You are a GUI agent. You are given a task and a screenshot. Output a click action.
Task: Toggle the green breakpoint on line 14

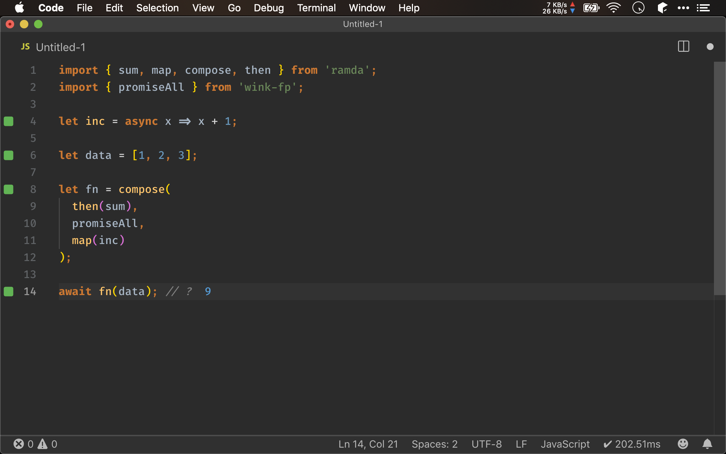pyautogui.click(x=9, y=291)
